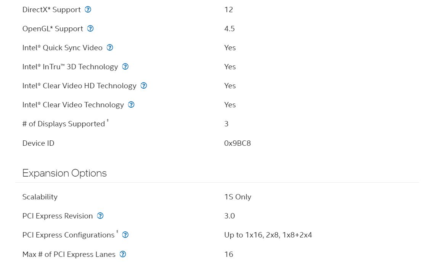
Task: Show help for Max PCI Express Lanes
Action: click(123, 254)
